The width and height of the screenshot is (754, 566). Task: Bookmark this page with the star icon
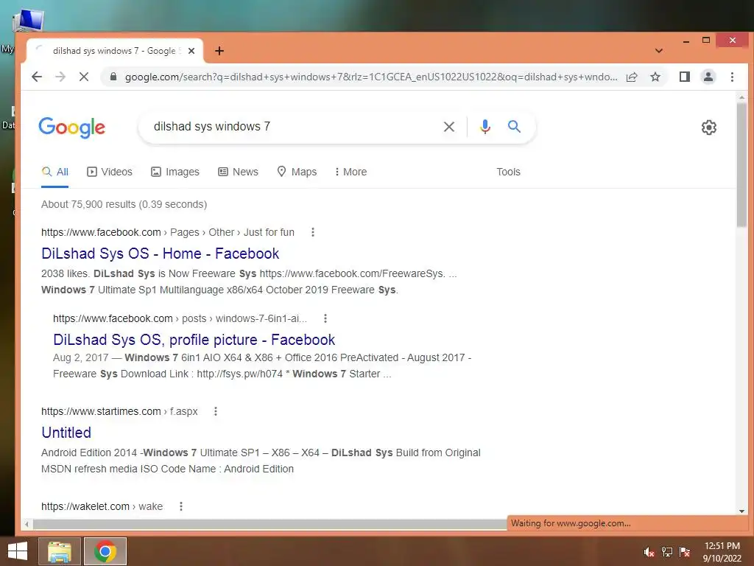tap(655, 77)
